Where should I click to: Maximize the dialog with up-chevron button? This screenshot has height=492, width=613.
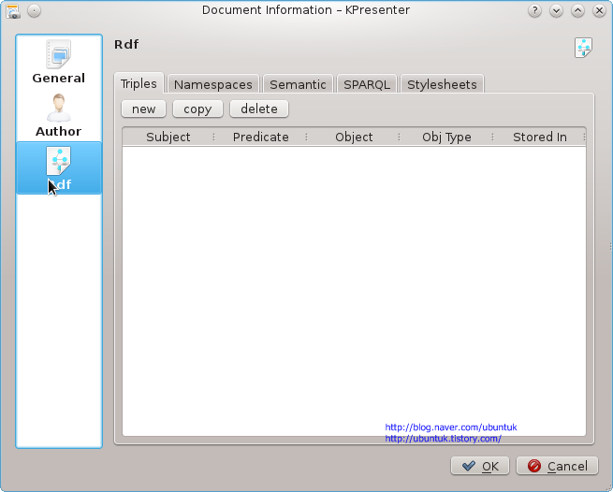tap(577, 10)
